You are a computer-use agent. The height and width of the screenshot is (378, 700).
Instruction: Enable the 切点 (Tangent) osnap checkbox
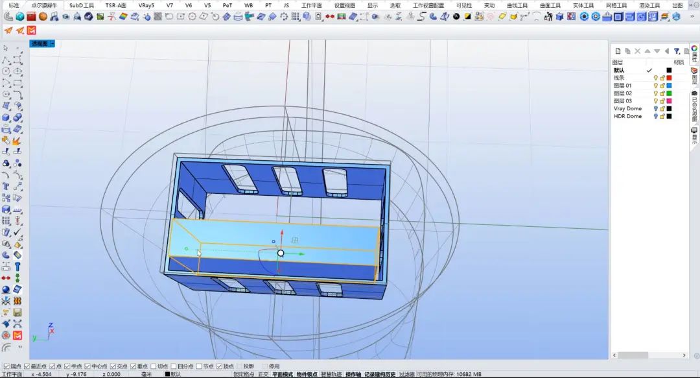(154, 366)
